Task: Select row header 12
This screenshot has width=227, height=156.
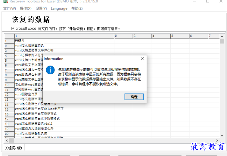Action: point(9,95)
